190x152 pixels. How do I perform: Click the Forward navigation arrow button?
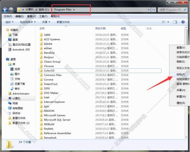click(11, 10)
